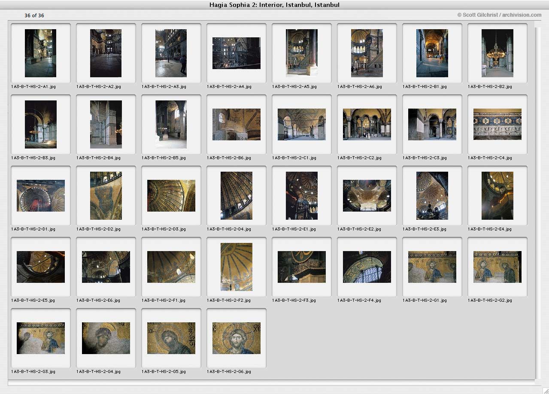Click filename label 1A3-B-T-HS-2-G2.jpg
549x394 pixels.
pyautogui.click(x=490, y=300)
